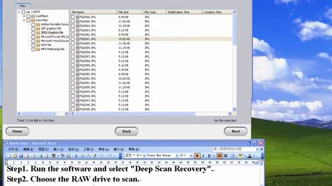Open highlight color dropdown arrow in Word
This screenshot has height=186, width=332.
(245, 156)
